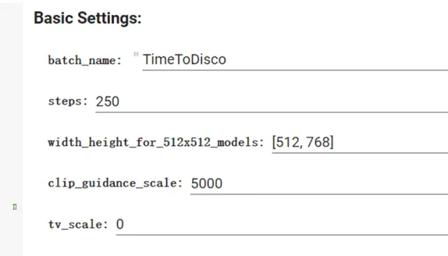Click the batch_name label
The height and width of the screenshot is (256, 448).
[x=85, y=60]
